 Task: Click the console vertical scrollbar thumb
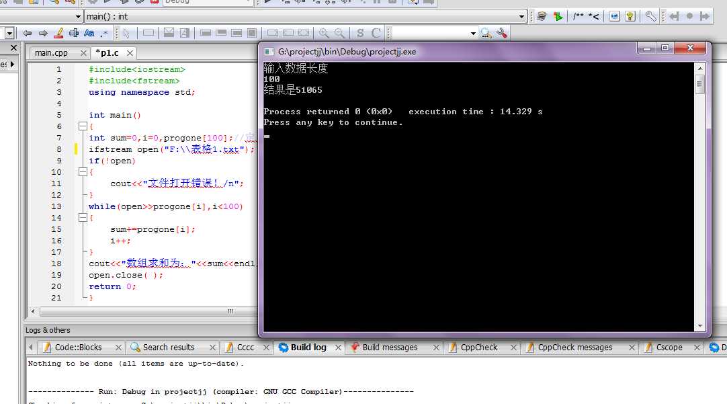700,85
